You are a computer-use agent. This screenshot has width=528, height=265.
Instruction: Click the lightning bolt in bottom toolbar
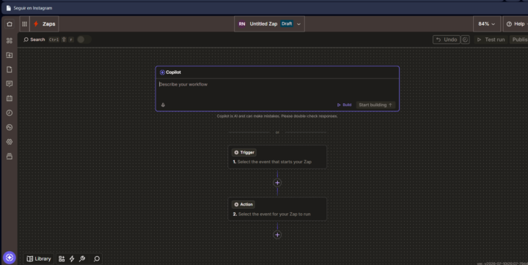[72, 258]
